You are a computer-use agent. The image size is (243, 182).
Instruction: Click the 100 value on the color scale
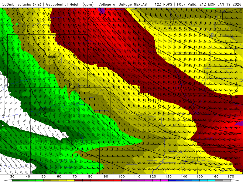coord(122,177)
